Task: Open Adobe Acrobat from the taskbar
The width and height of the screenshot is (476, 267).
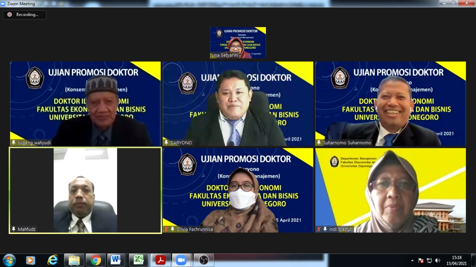Action: [x=160, y=260]
